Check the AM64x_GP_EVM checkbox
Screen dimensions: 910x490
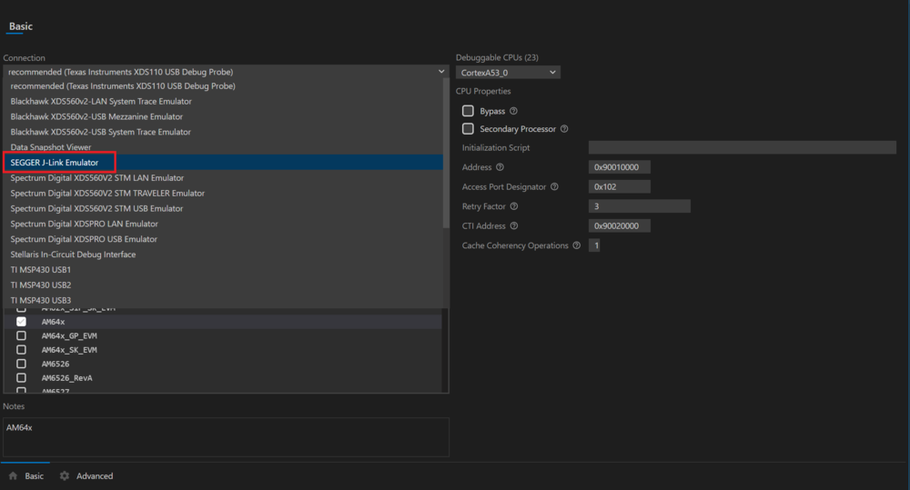tap(21, 335)
